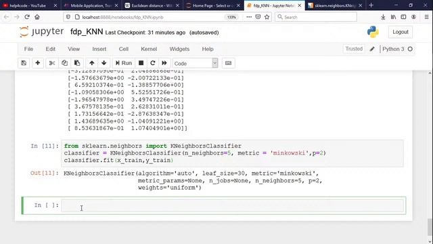Paste cells below icon in toolbar
This screenshot has height=244, width=433.
coord(77,63)
